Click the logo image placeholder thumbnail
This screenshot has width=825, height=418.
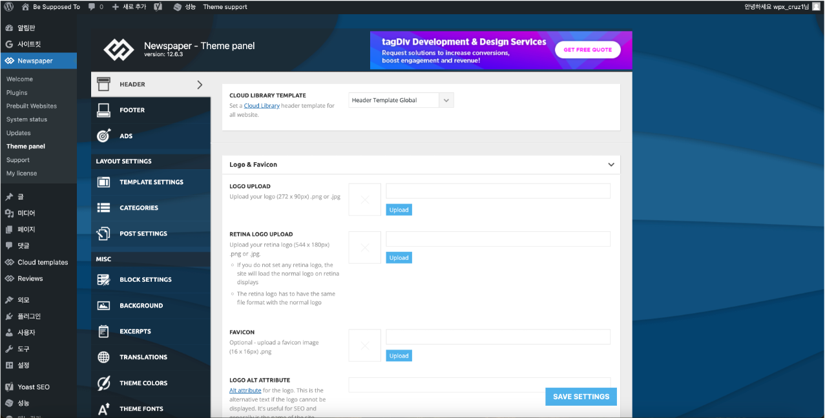coord(365,200)
